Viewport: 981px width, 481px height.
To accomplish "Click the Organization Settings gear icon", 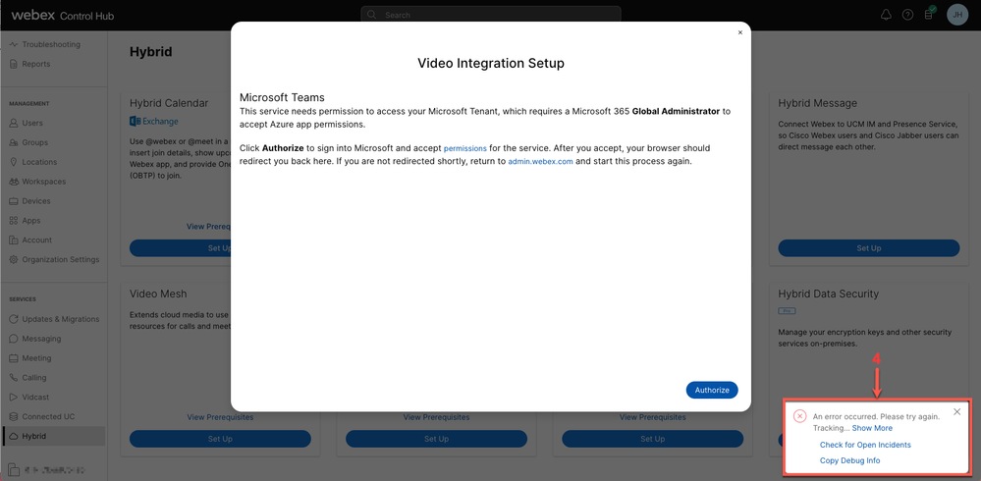I will click(x=13, y=259).
